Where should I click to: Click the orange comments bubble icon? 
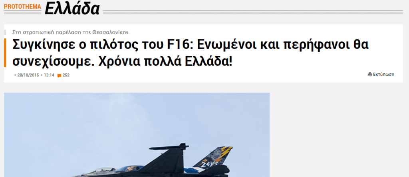coord(59,75)
